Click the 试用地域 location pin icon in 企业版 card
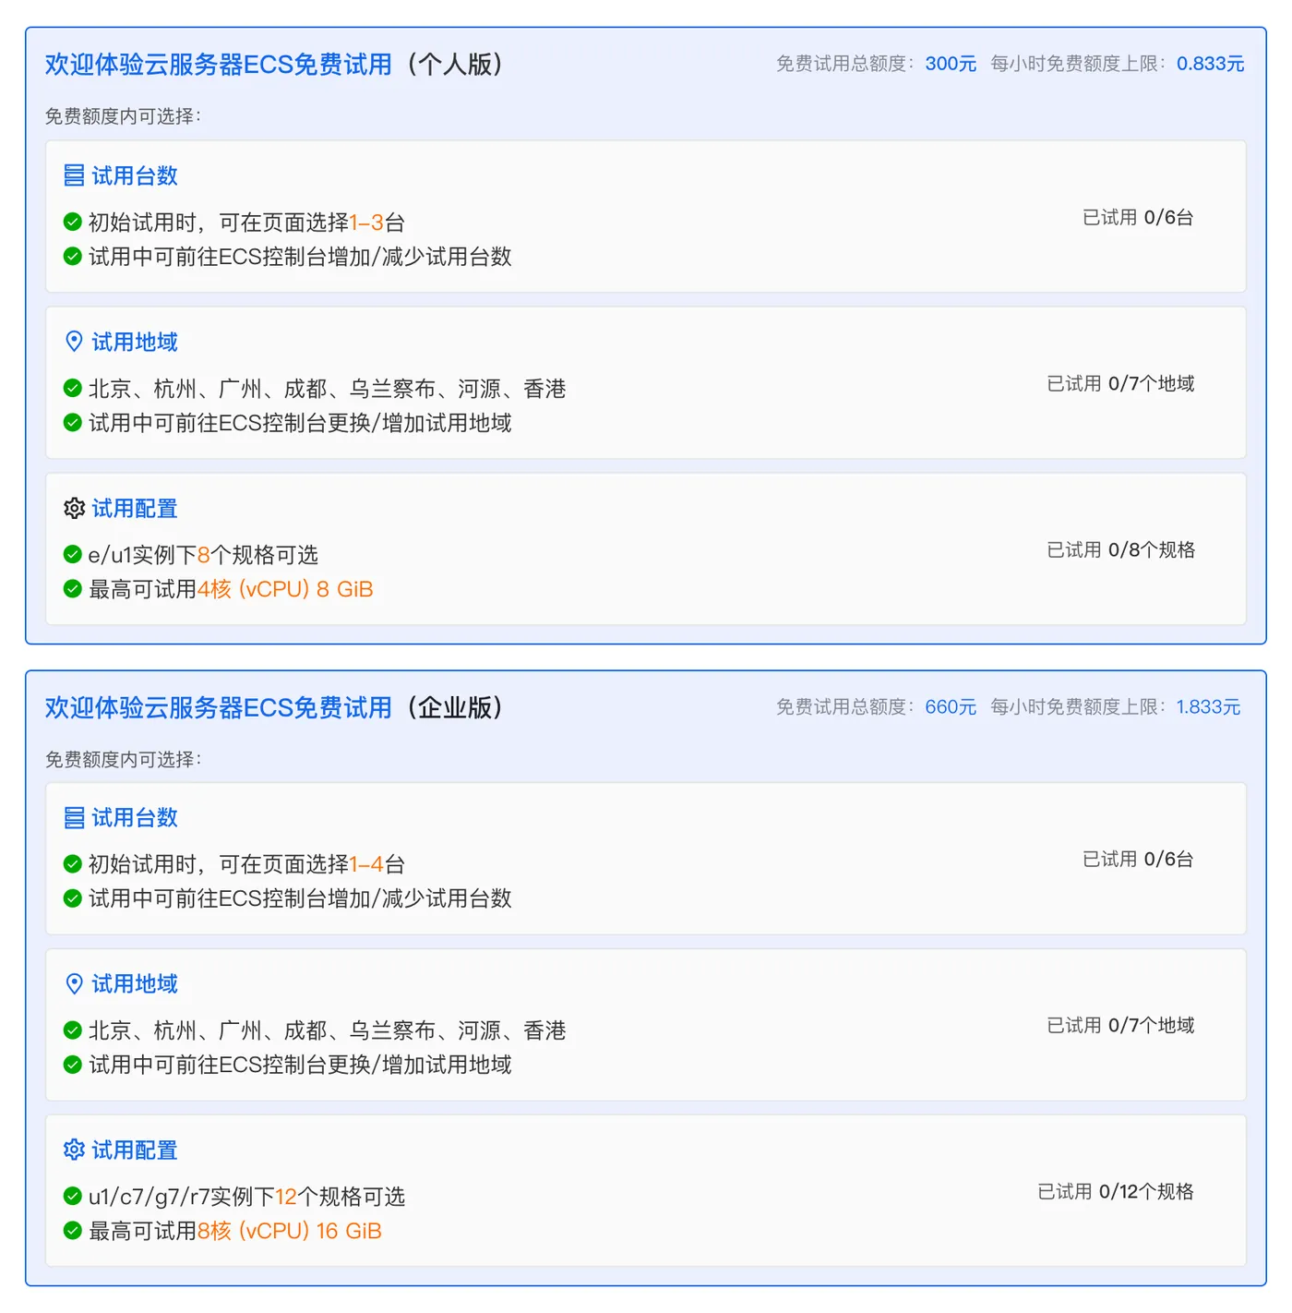 (x=74, y=984)
